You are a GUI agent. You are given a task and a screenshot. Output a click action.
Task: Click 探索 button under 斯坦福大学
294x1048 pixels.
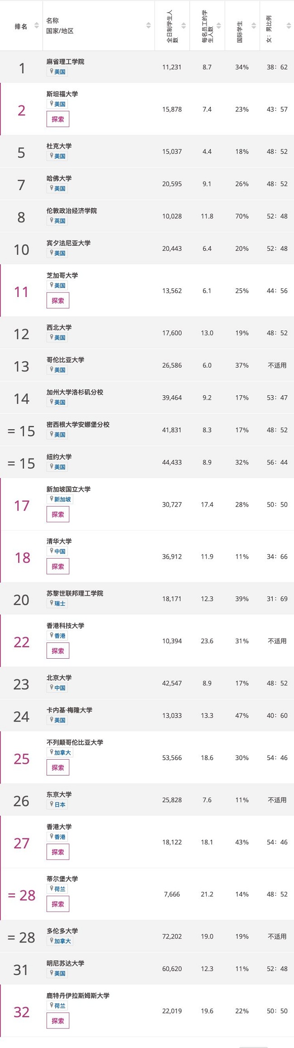point(58,120)
